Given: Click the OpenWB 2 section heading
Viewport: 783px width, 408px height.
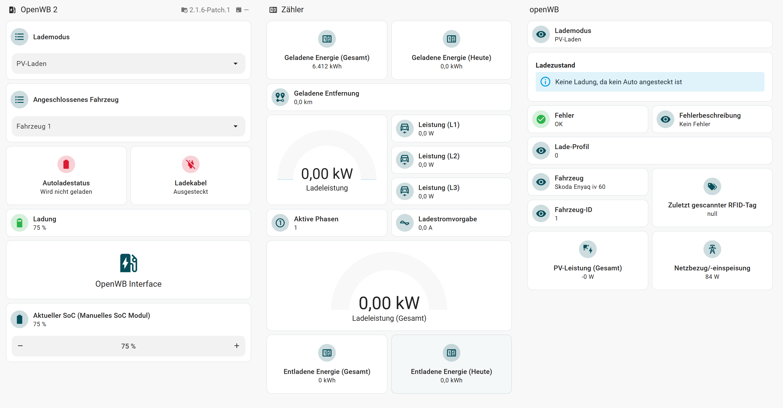Looking at the screenshot, I should coord(39,10).
